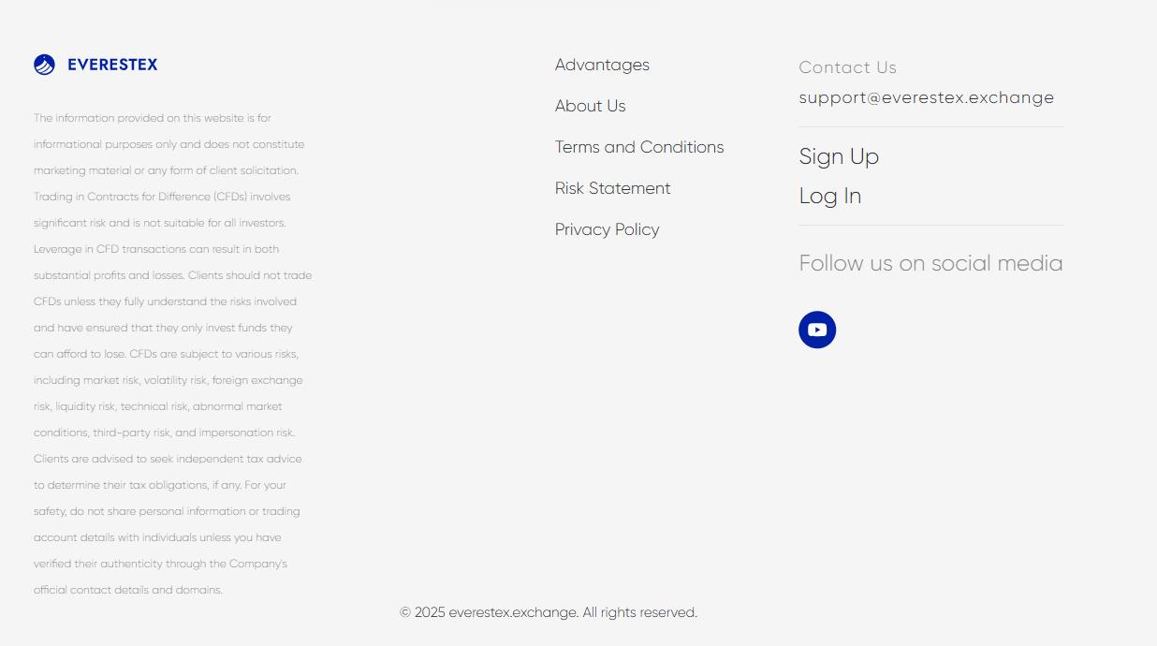1157x646 pixels.
Task: Click the line 'The information provided on this website'
Action: [x=153, y=118]
